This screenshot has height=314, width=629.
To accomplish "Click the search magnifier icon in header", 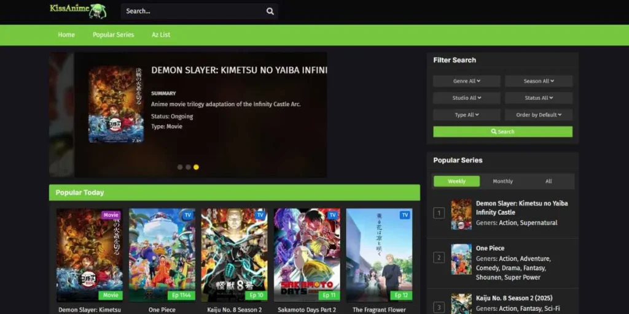I will (270, 11).
